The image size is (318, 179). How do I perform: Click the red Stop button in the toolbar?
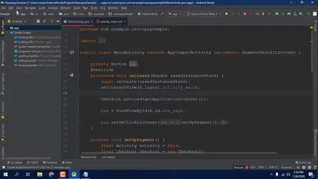tap(245, 14)
